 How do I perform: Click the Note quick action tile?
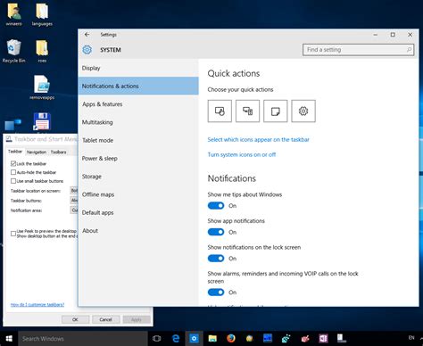tap(276, 111)
